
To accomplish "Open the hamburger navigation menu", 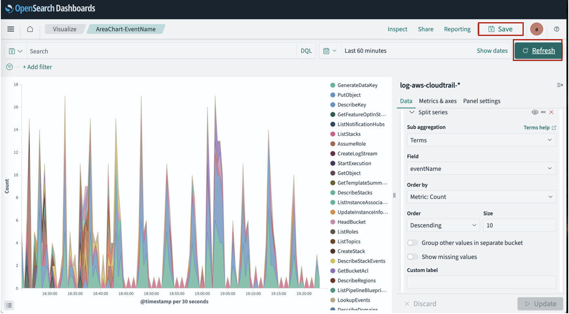I will pyautogui.click(x=11, y=29).
